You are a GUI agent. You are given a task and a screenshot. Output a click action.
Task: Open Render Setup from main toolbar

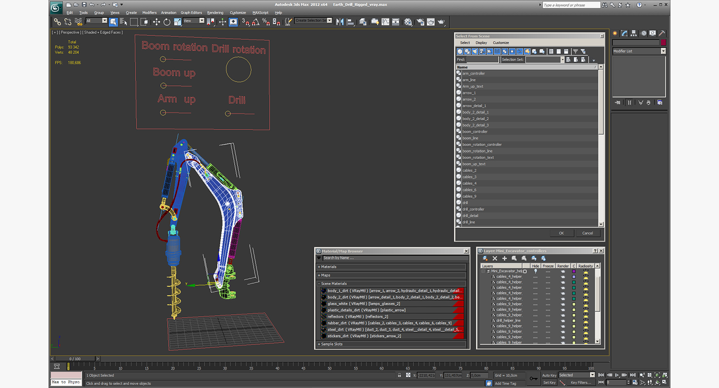(420, 22)
